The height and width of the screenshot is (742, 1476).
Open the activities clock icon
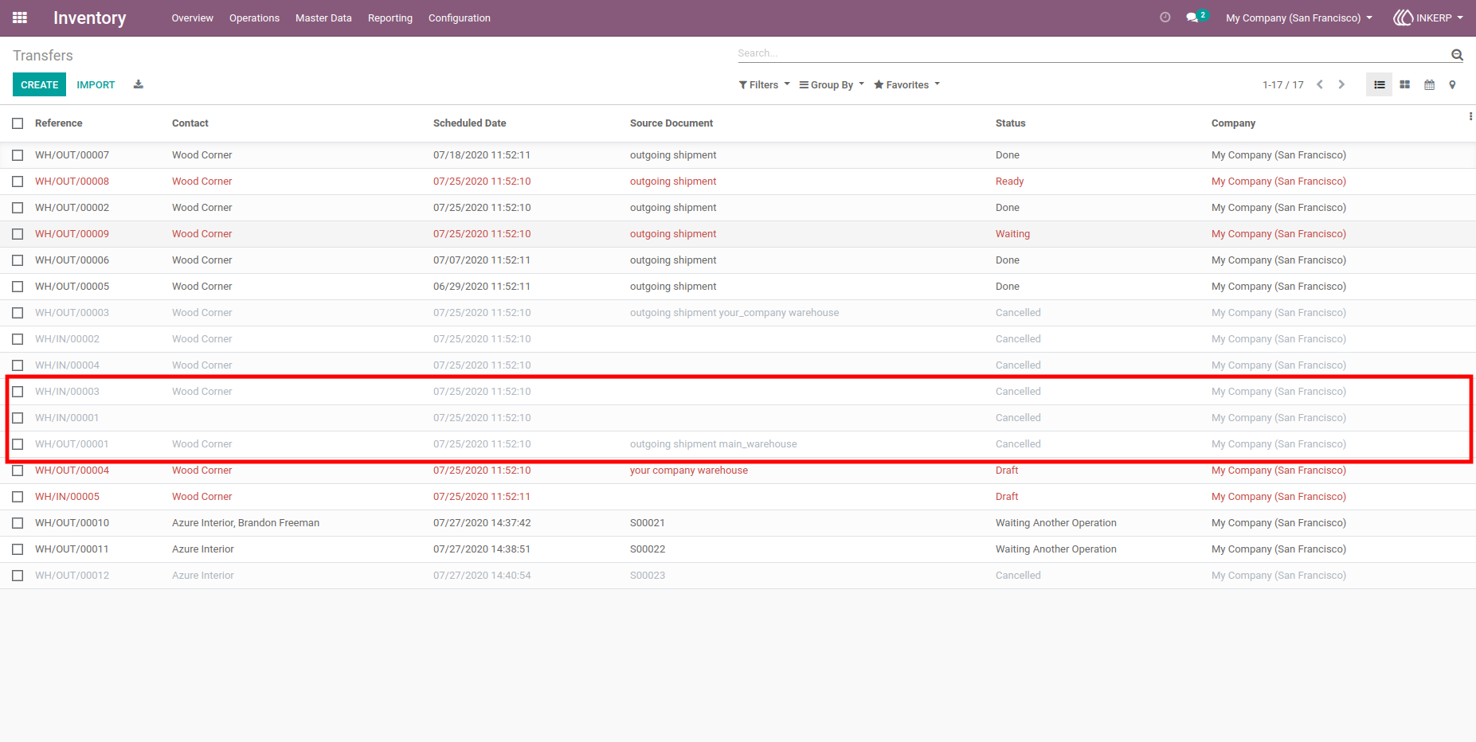[1165, 18]
